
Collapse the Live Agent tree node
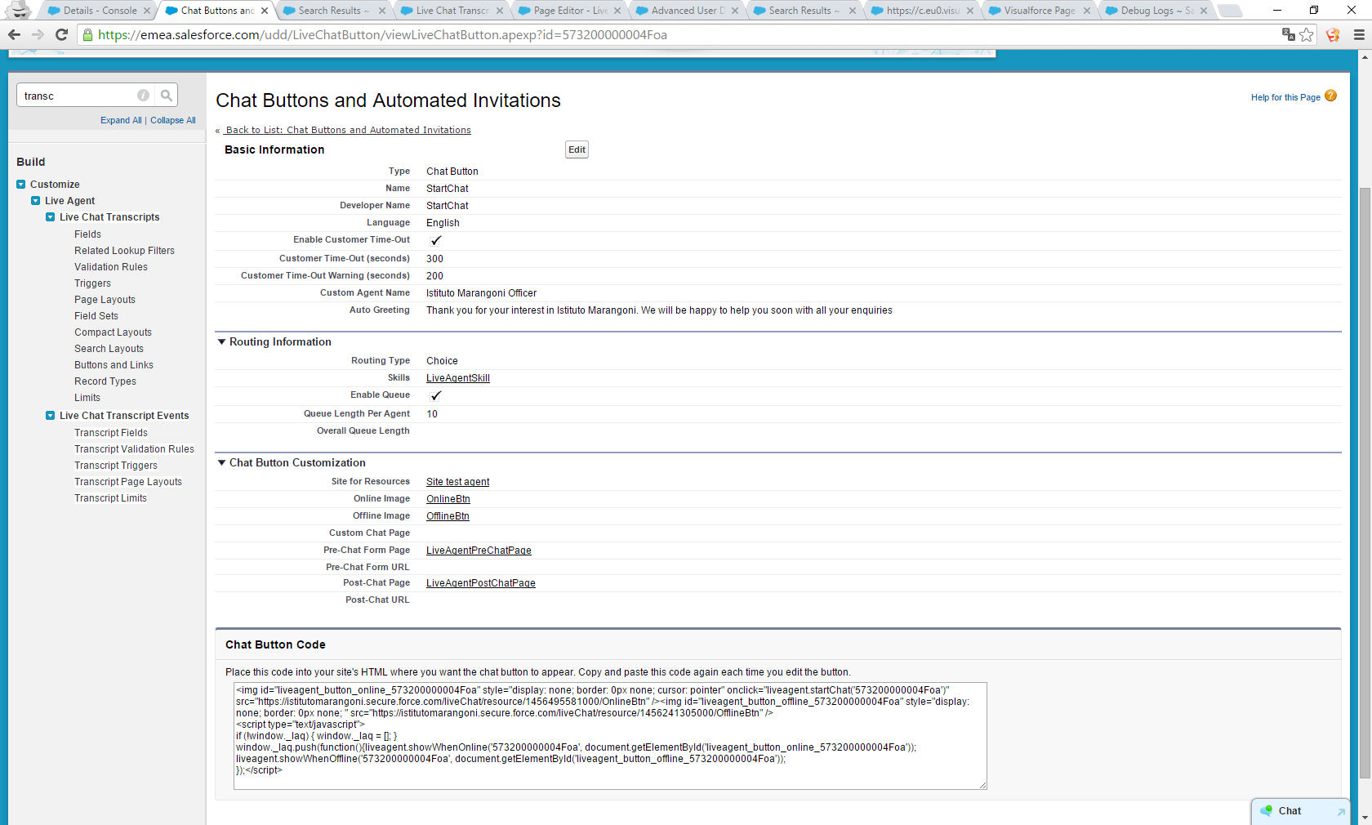pos(36,201)
